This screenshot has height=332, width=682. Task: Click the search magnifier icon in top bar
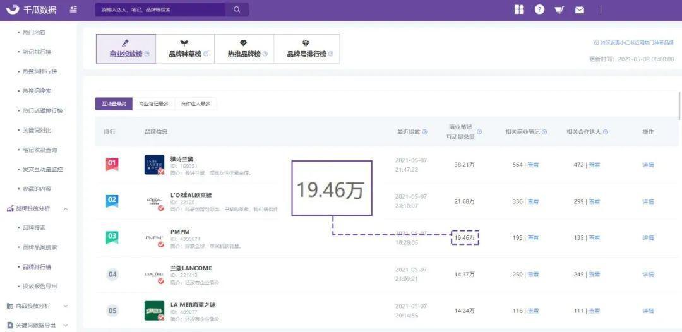pyautogui.click(x=237, y=9)
